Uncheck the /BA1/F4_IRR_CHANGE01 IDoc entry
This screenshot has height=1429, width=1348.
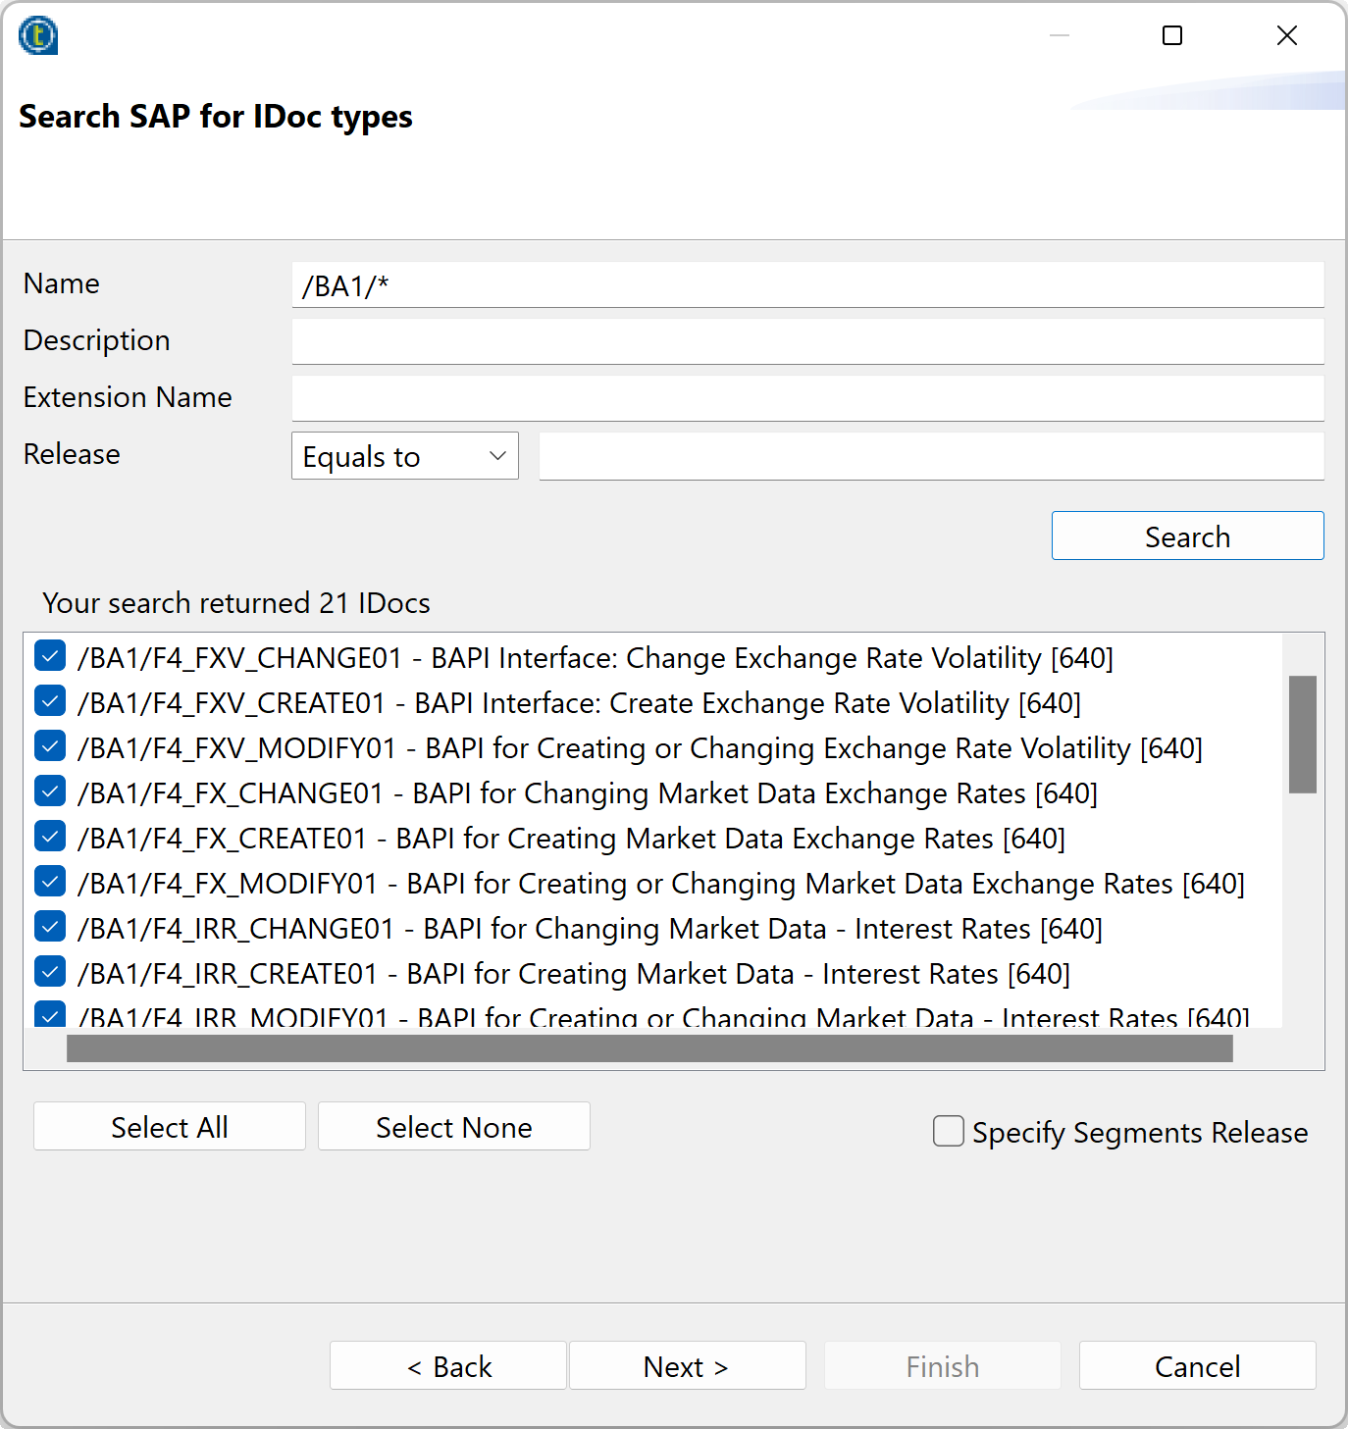pos(49,926)
